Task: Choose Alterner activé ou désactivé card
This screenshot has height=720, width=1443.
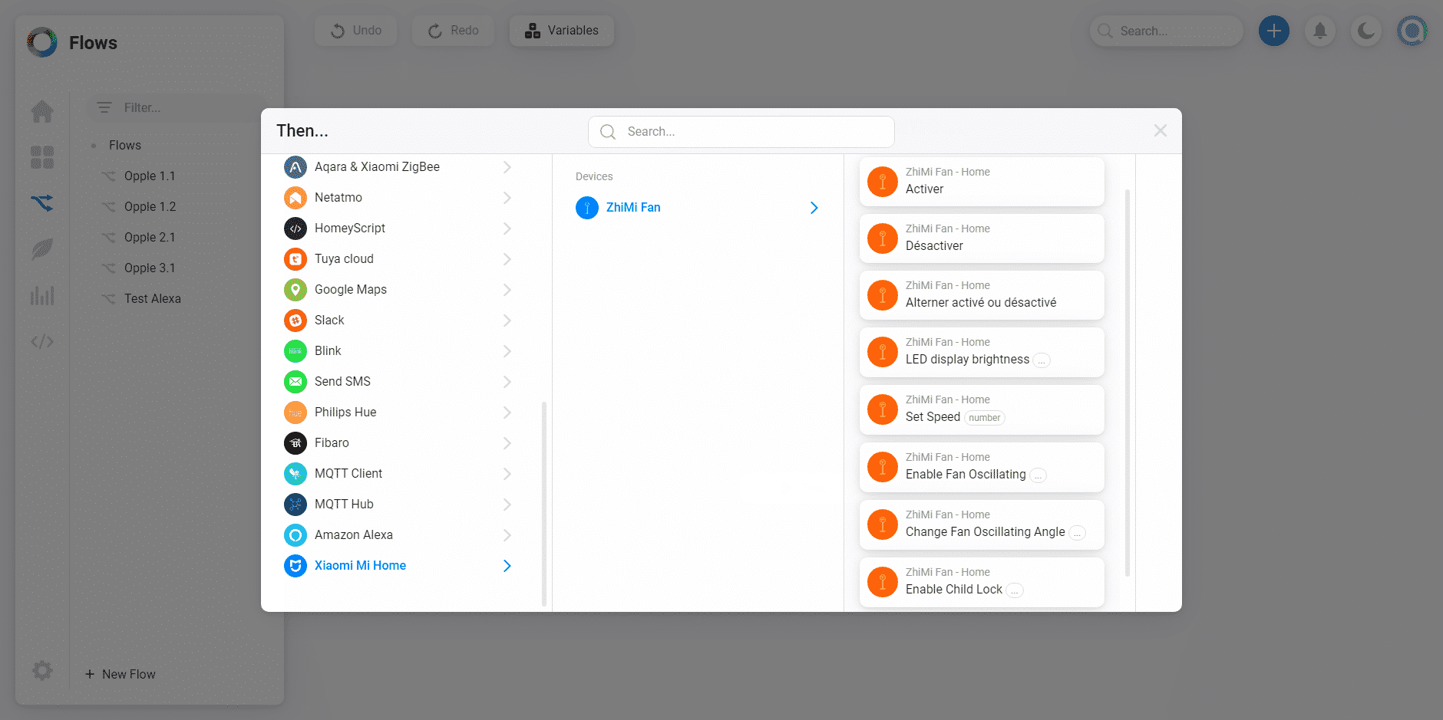Action: coord(982,295)
